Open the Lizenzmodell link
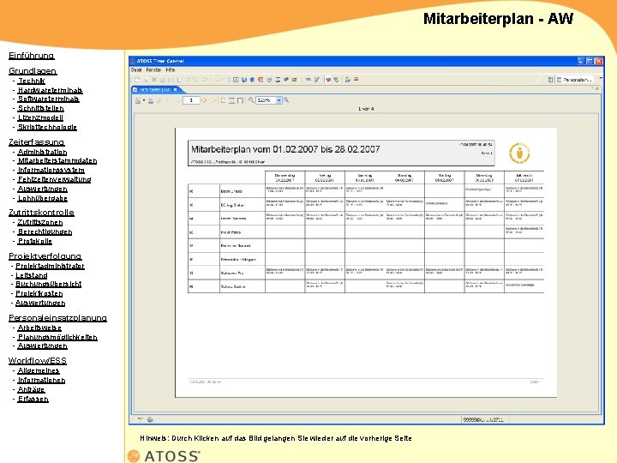The image size is (617, 463). point(40,117)
